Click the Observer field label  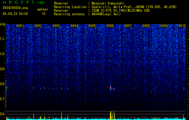point(61,3)
